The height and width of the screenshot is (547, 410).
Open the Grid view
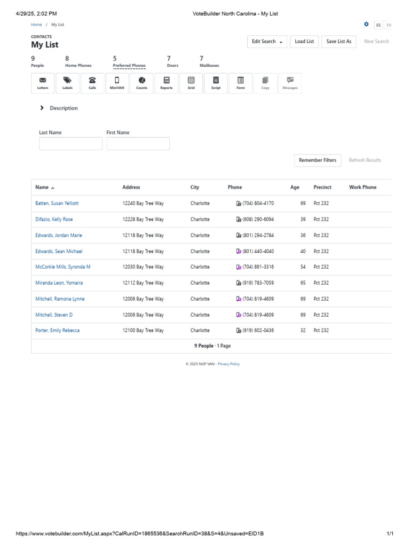(191, 83)
